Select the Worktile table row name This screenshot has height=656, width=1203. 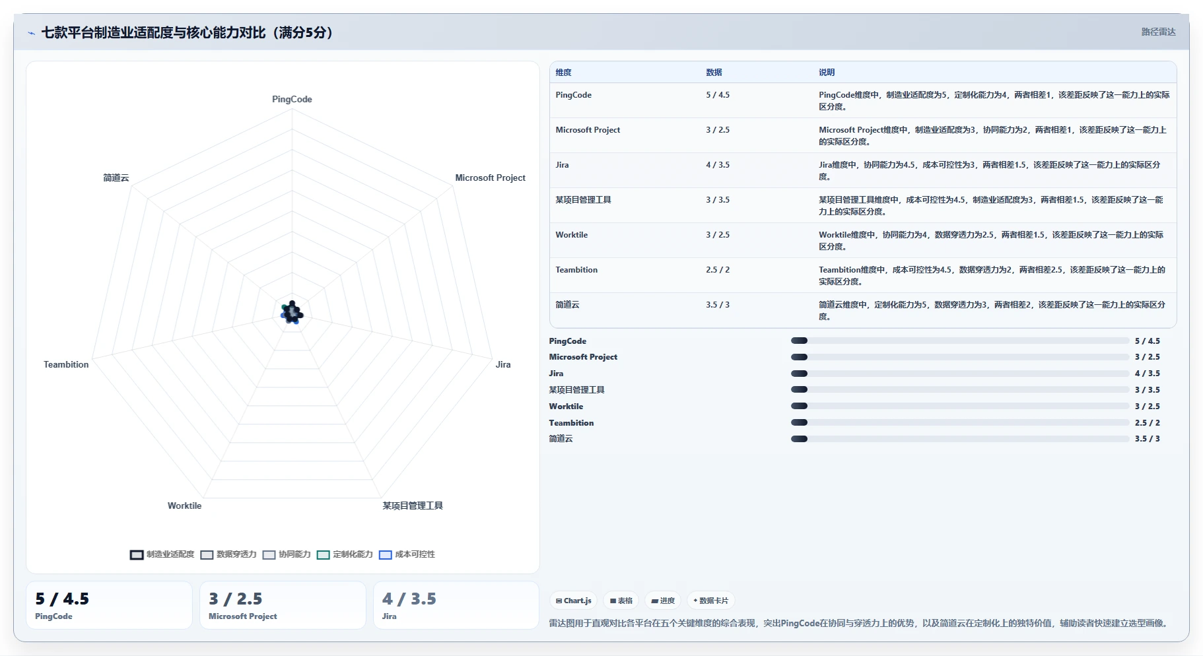tap(571, 235)
